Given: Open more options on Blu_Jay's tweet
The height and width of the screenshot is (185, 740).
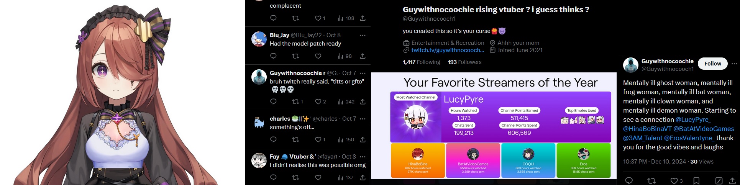Looking at the screenshot, I should tap(363, 35).
